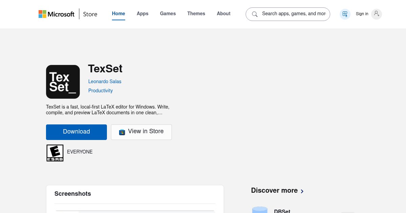The height and width of the screenshot is (213, 406).
Task: Click the search magnifier icon
Action: [255, 14]
